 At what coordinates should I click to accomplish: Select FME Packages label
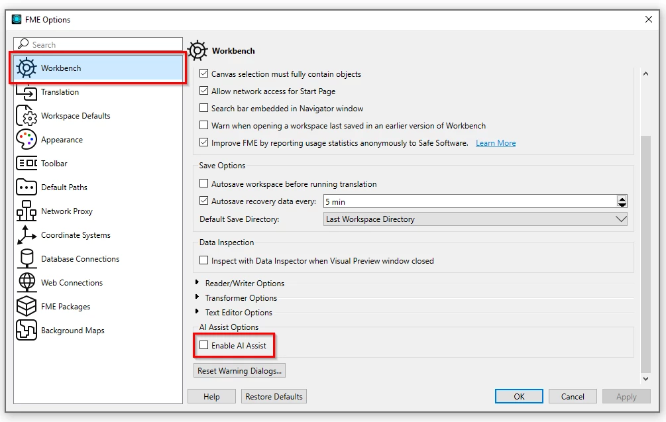click(x=66, y=307)
